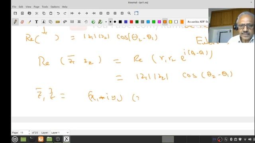Reset zoom to normal size
The width and height of the screenshot is (255, 143).
click(122, 13)
